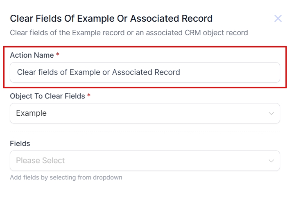Click the 'Object To Clear Fields' label

(47, 96)
